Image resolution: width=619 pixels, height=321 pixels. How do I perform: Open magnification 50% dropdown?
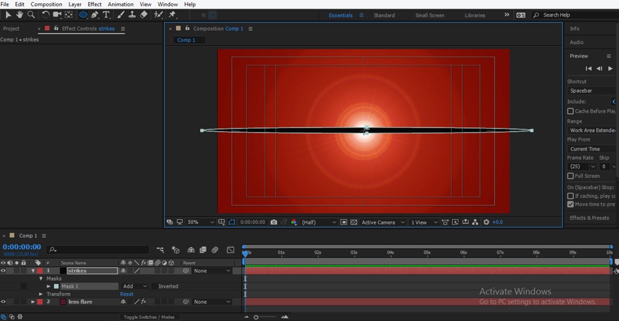pyautogui.click(x=201, y=222)
